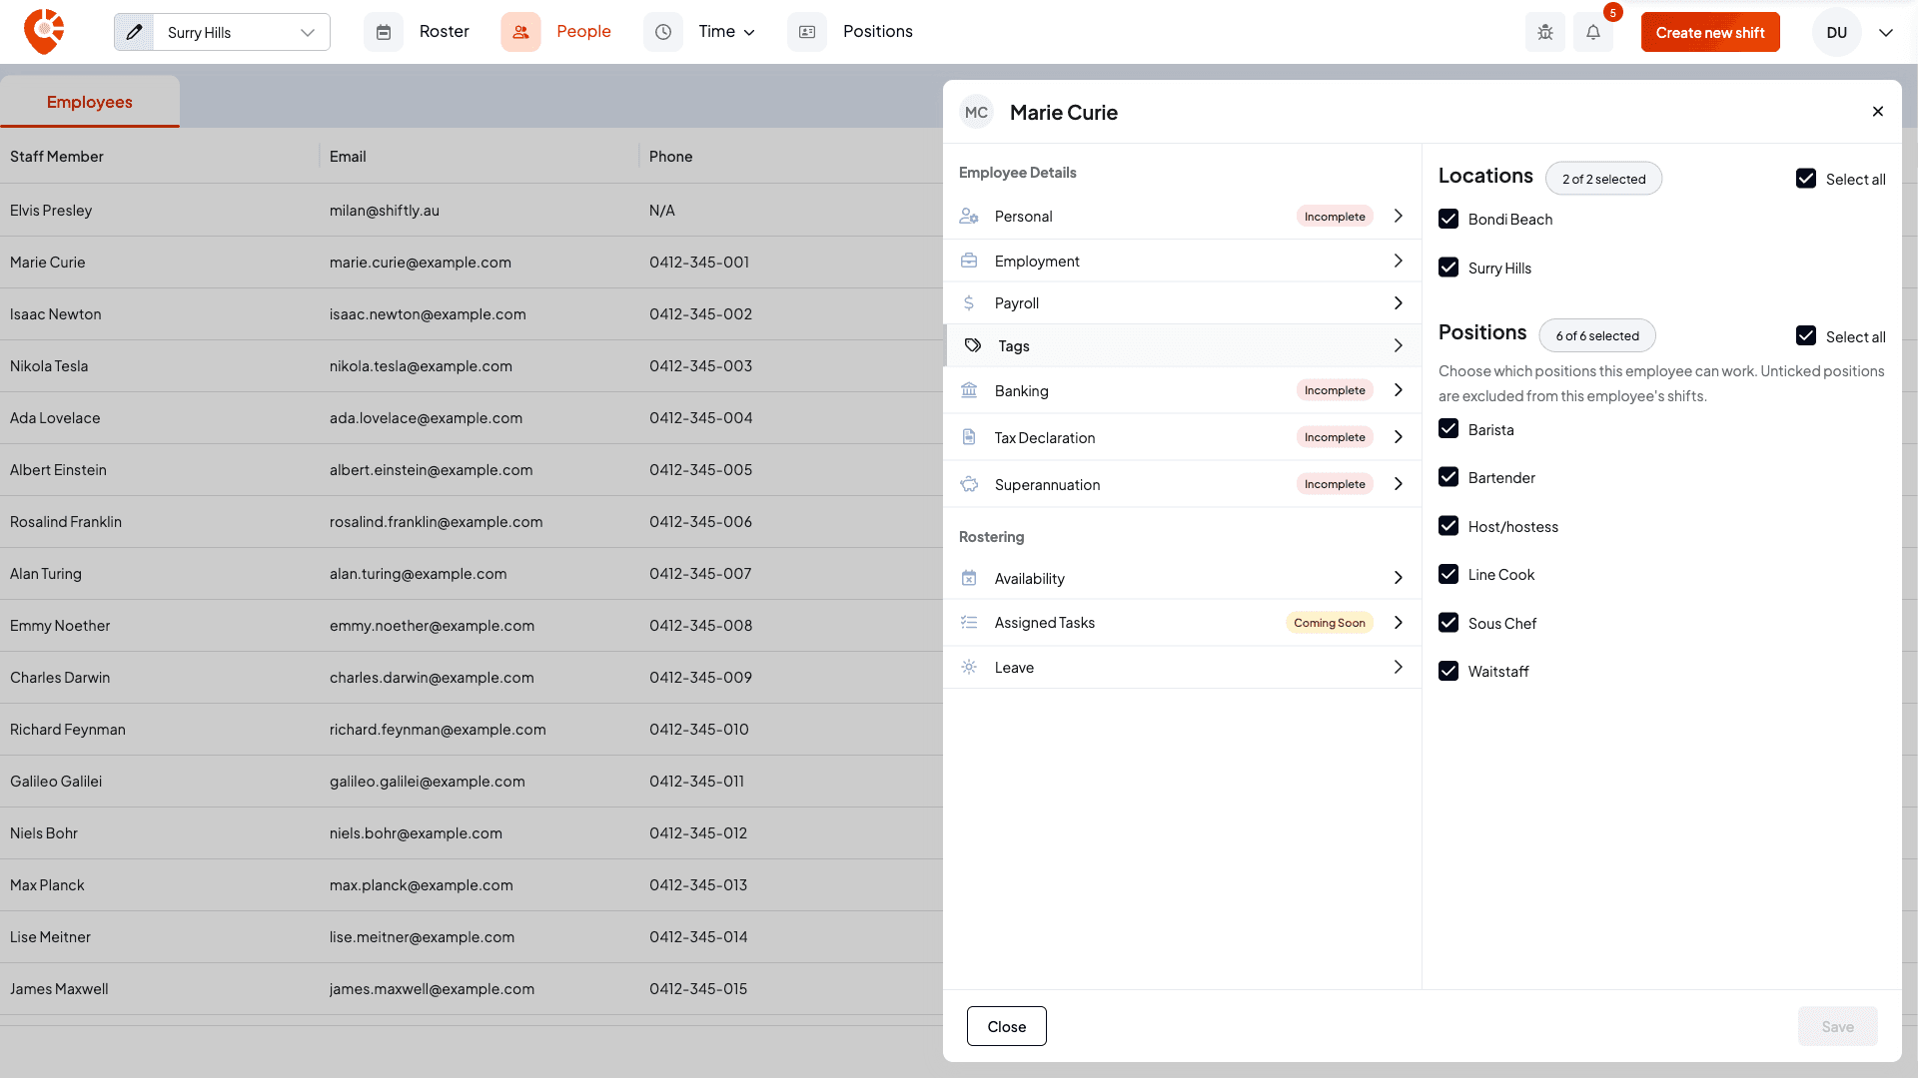1918x1078 pixels.
Task: Click the MC avatar in employee panel
Action: 976,113
